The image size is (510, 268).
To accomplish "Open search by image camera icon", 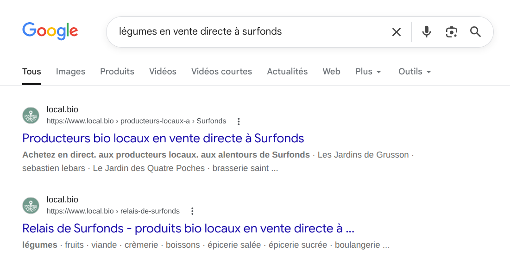I will click(x=451, y=32).
